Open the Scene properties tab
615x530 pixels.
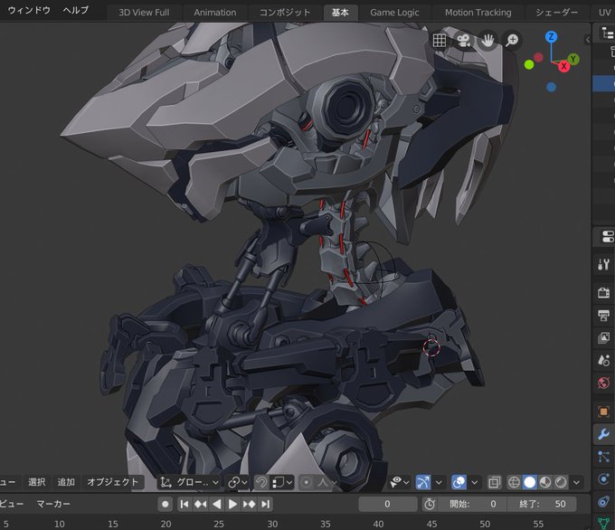tap(603, 360)
